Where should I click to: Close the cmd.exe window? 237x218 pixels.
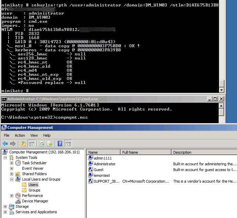click(x=221, y=99)
